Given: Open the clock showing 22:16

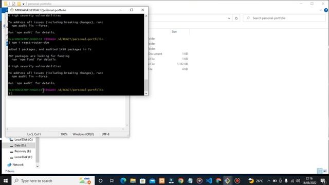Looking at the screenshot, I should tap(309, 180).
